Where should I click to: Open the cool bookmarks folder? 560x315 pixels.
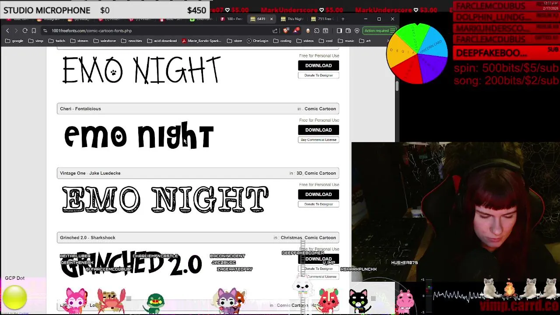click(325, 41)
